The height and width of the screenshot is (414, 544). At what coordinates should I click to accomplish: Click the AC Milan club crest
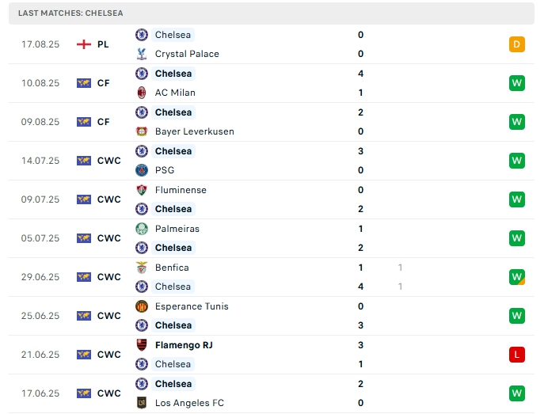[x=142, y=93]
